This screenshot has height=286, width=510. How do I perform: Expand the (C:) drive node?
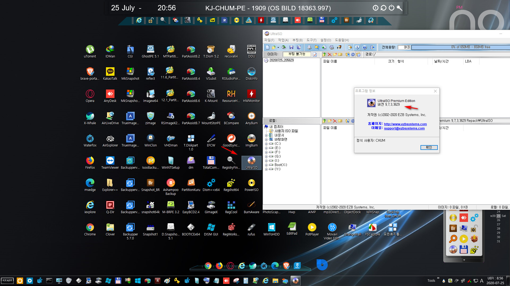pos(266,144)
